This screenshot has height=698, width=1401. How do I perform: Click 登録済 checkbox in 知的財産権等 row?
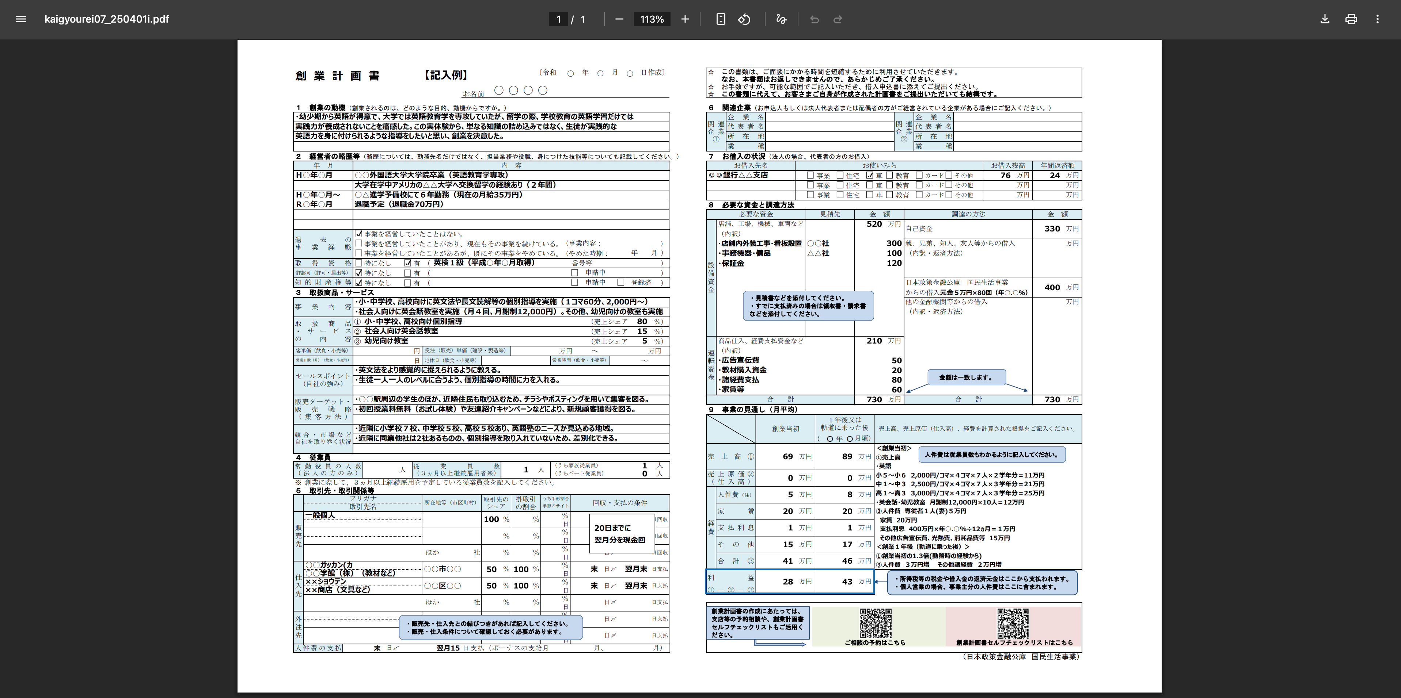pos(620,283)
